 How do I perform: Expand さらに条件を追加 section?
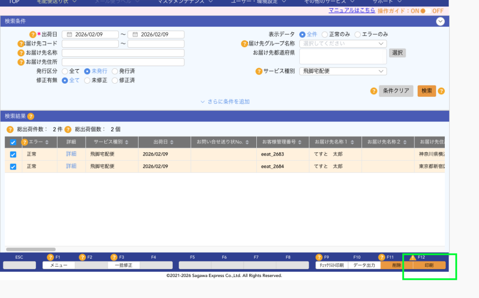click(x=225, y=102)
